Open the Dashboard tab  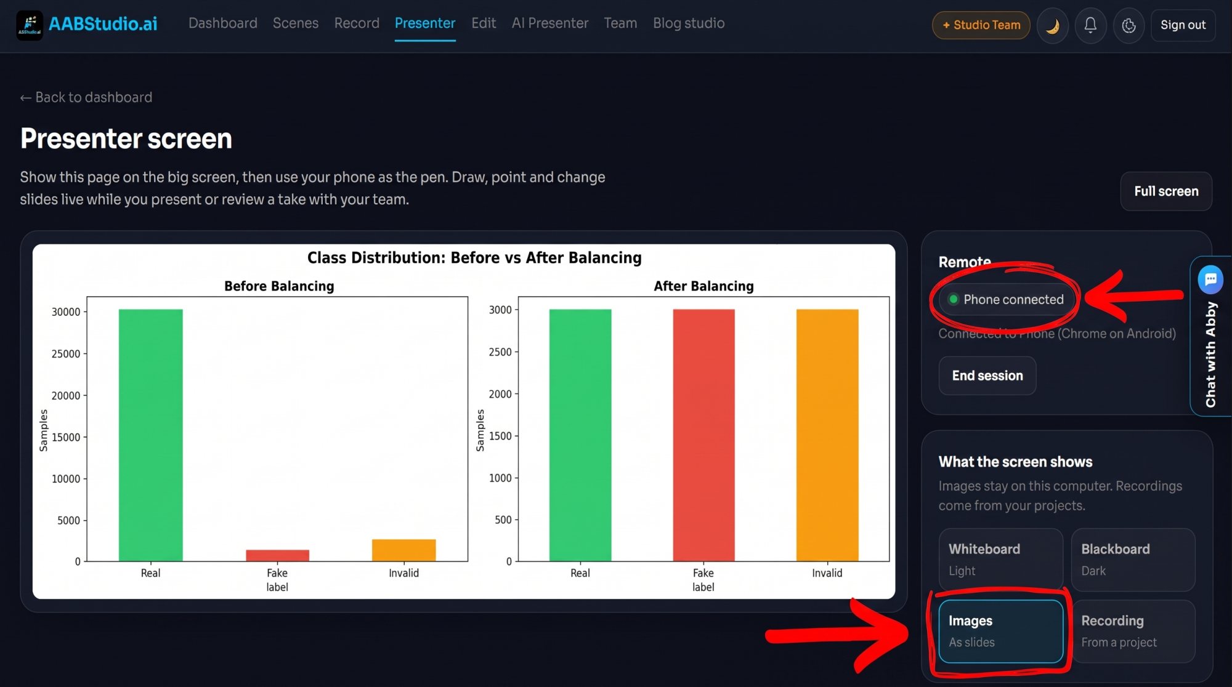coord(223,23)
